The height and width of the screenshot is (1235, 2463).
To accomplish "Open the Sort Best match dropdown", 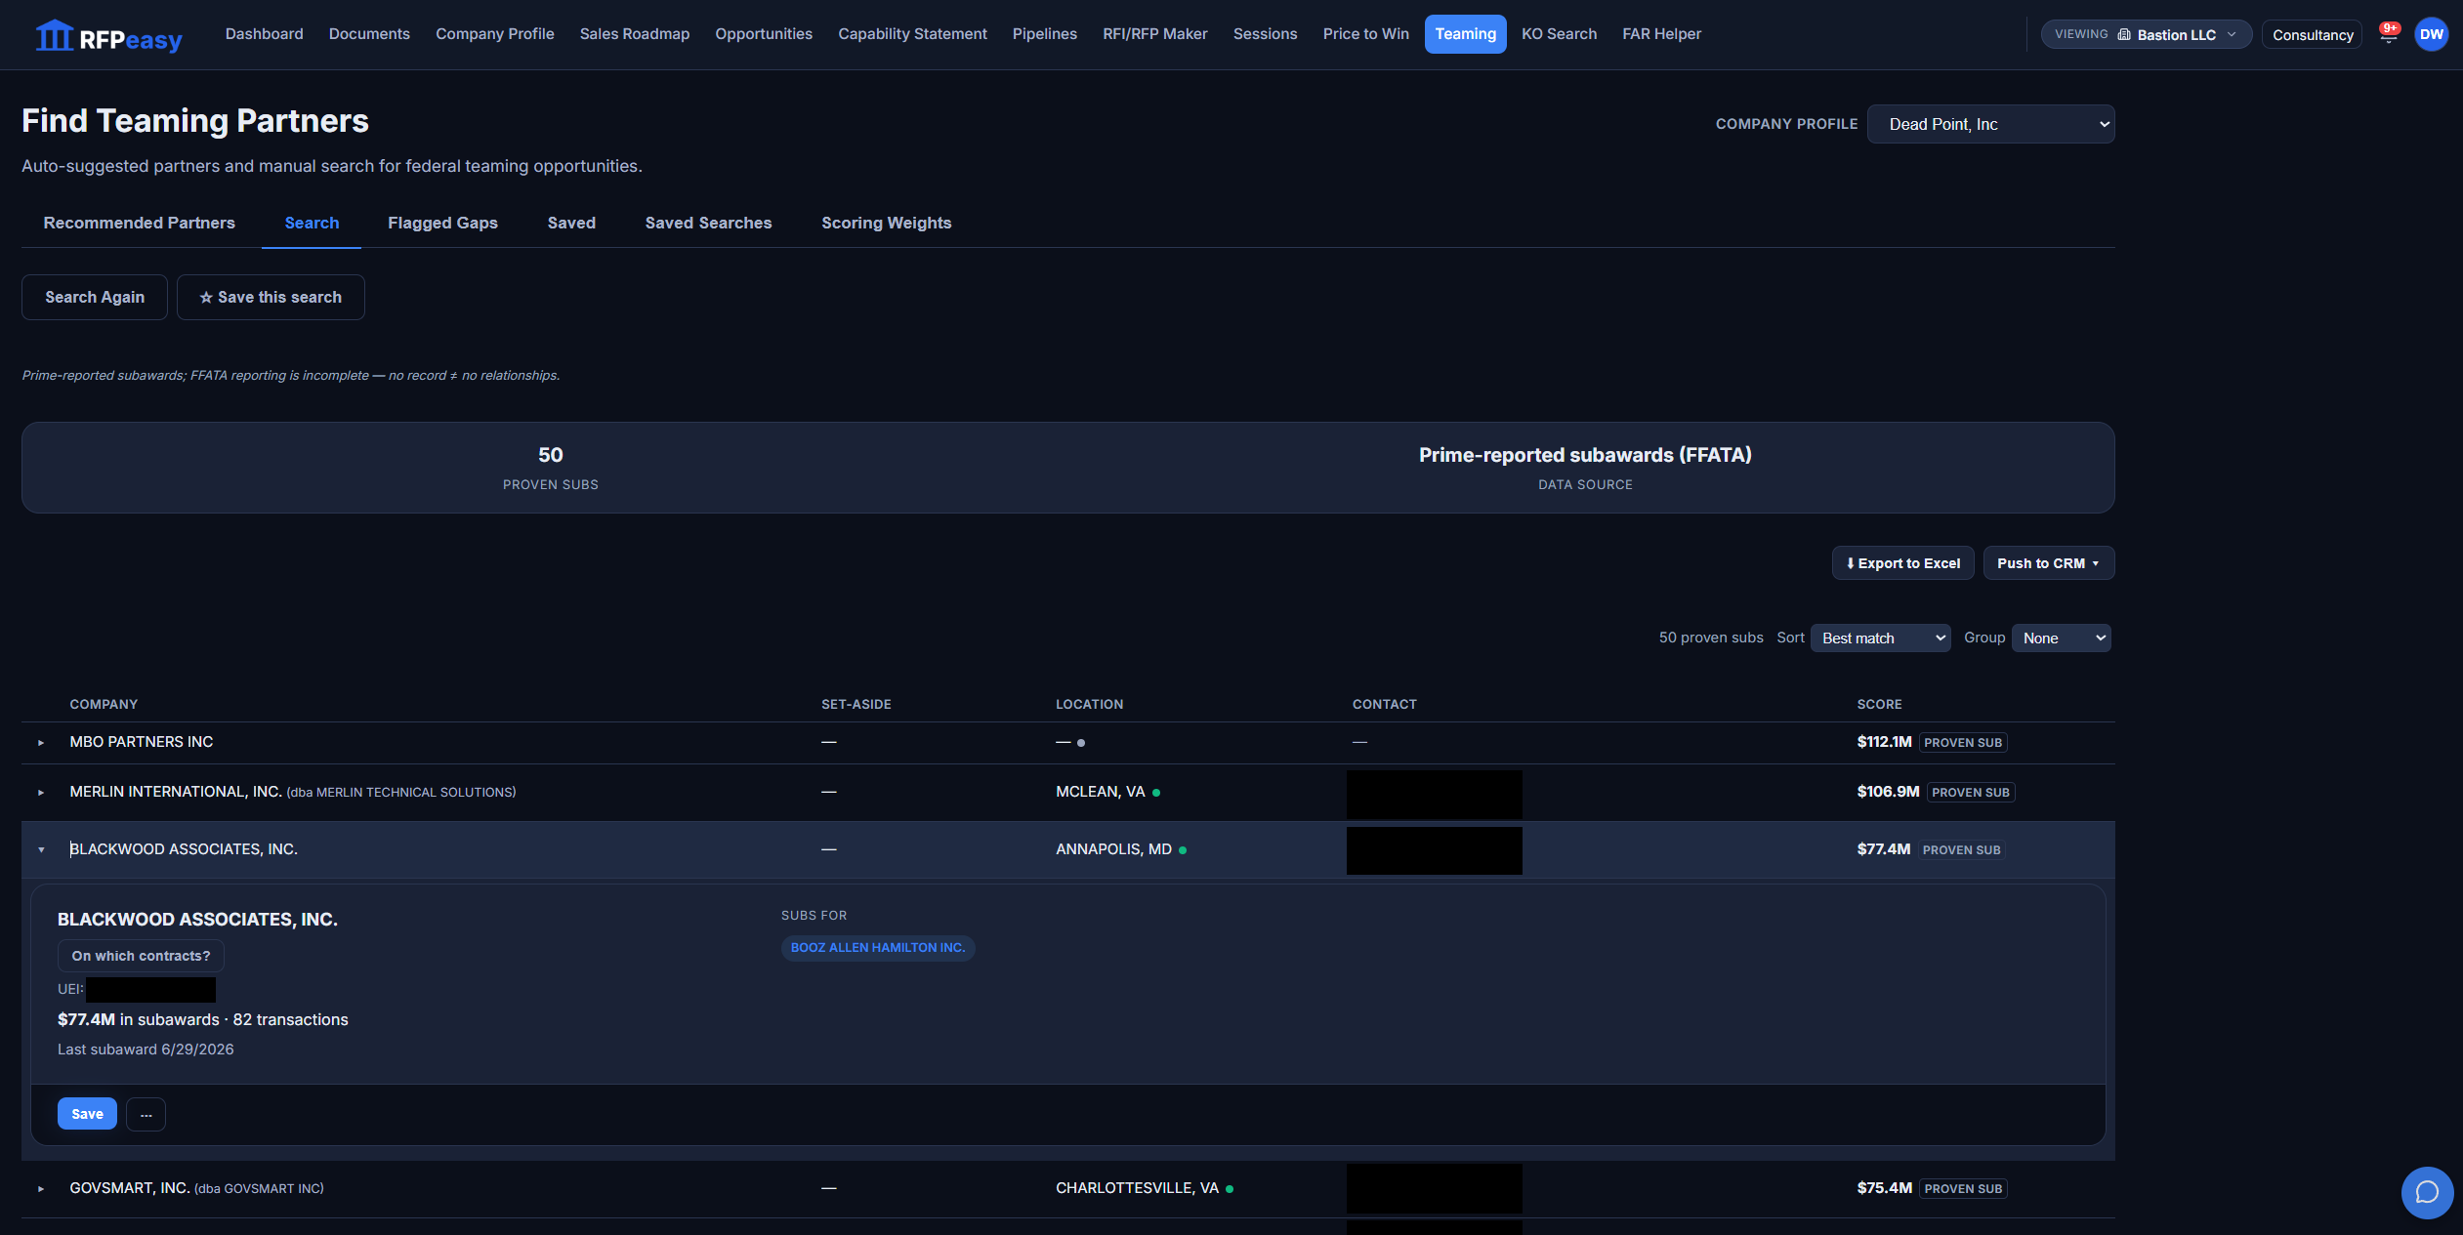I will 1880,638.
